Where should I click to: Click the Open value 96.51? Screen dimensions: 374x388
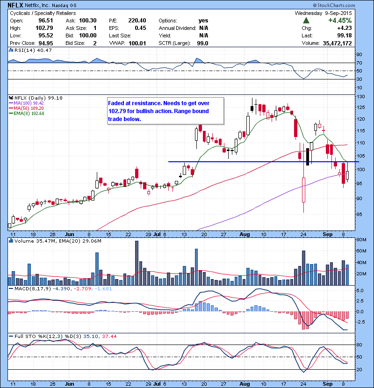pyautogui.click(x=45, y=21)
